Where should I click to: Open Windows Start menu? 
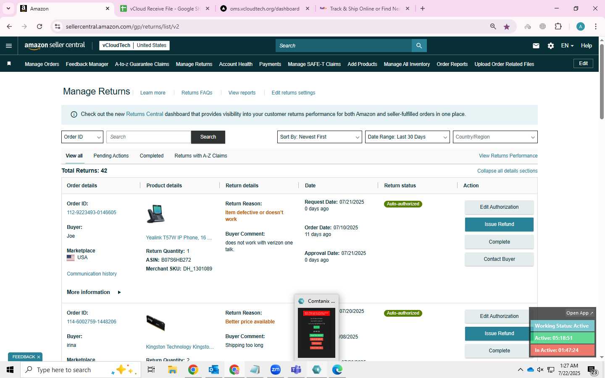tap(10, 370)
